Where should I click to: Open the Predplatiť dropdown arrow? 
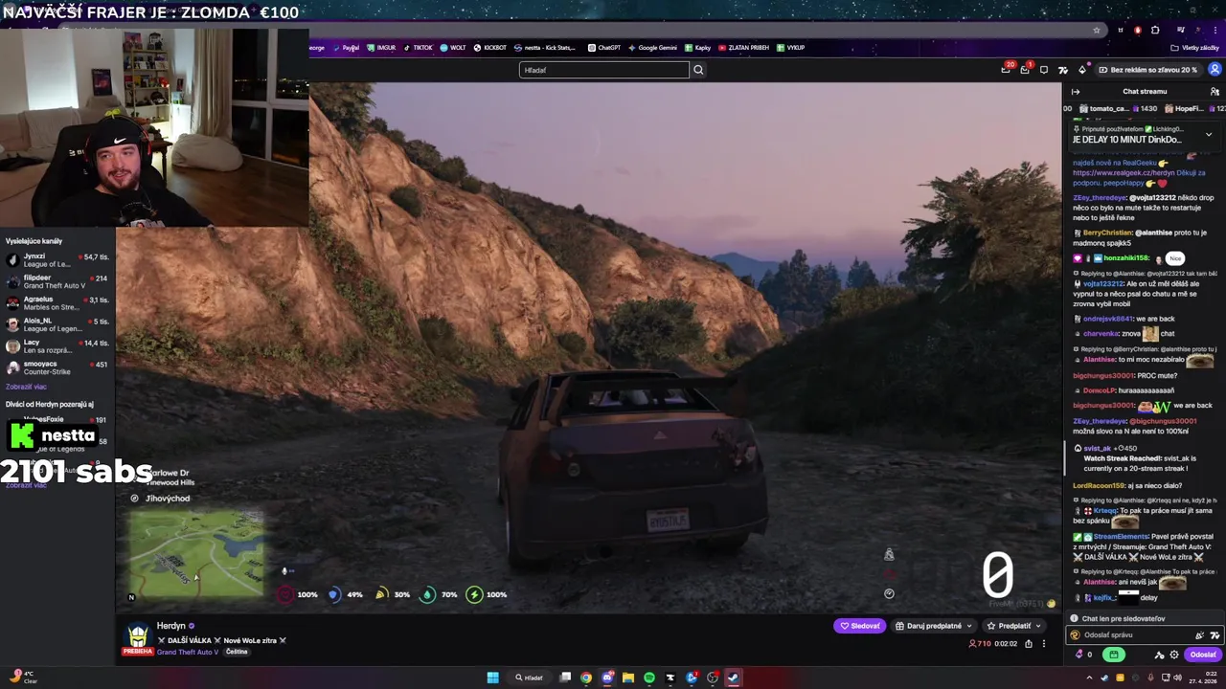1038,626
